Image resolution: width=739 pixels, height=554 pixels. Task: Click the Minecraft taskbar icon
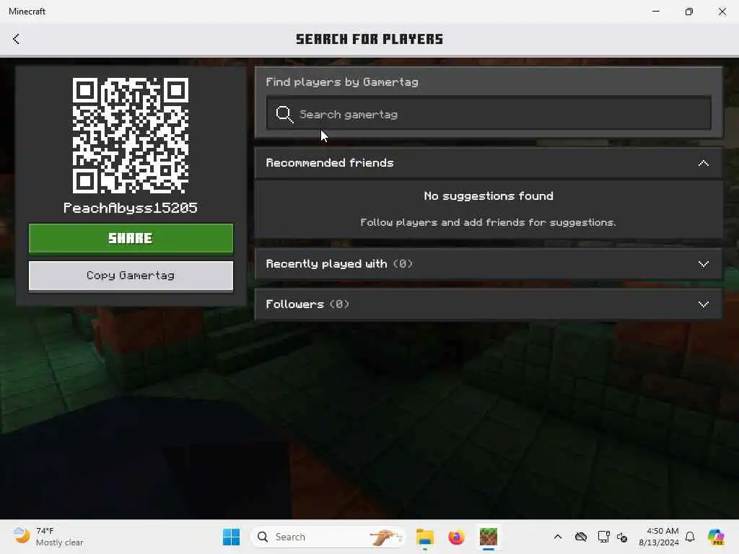click(489, 537)
